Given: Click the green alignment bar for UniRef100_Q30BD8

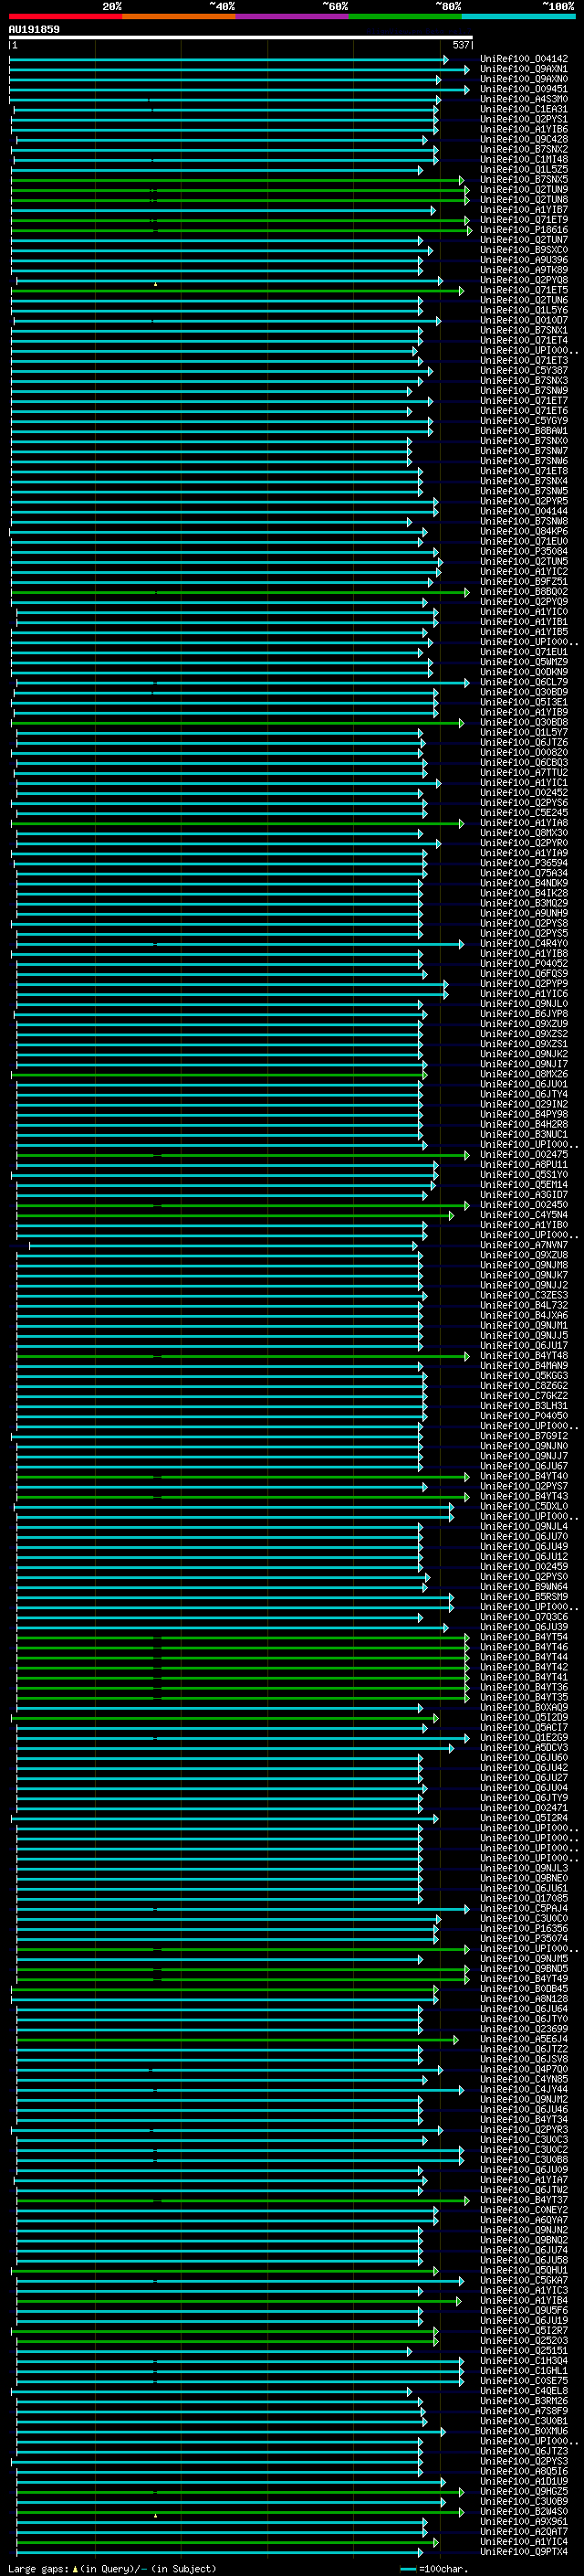Looking at the screenshot, I should pos(236,722).
